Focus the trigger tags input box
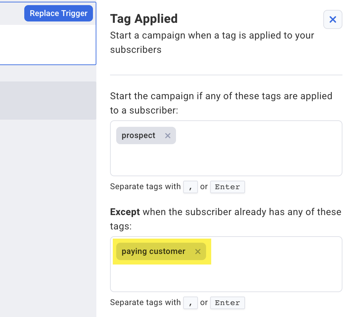 [x=226, y=148]
